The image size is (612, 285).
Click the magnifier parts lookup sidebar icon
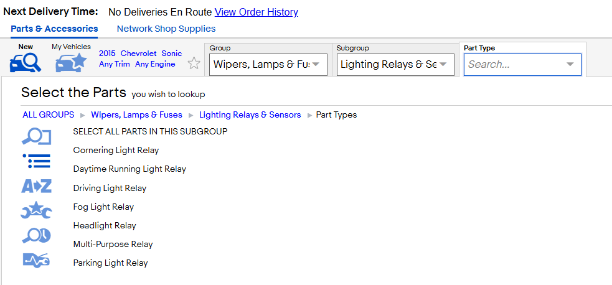(x=36, y=138)
